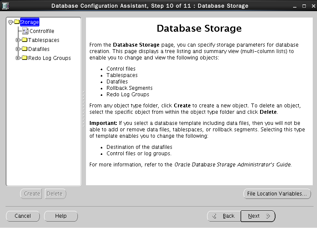
Task: Open Help for Database Storage
Action: tap(61, 216)
